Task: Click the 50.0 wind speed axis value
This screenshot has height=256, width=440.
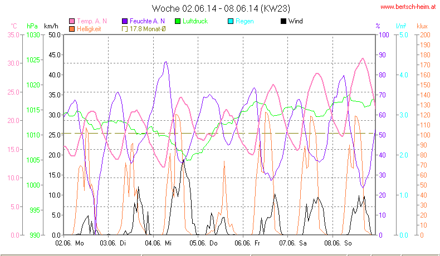Action: [55, 35]
